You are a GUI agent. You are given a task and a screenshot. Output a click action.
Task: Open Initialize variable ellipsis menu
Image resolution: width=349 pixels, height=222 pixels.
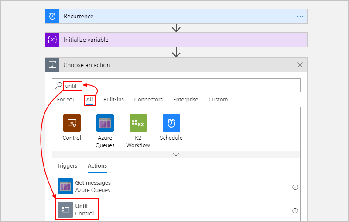coord(300,40)
